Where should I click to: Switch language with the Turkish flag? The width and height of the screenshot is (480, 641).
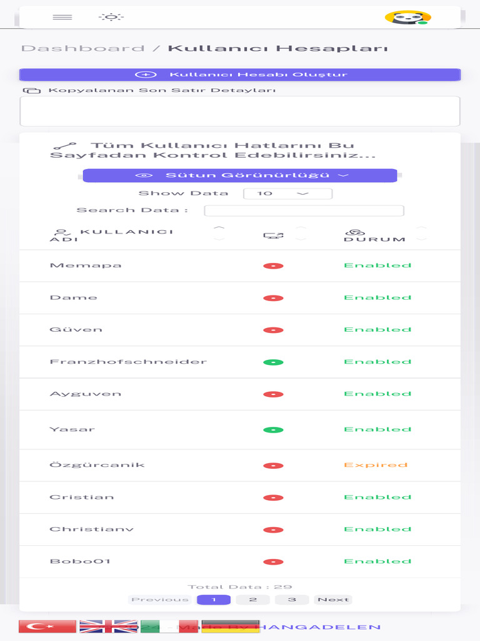coord(47,627)
